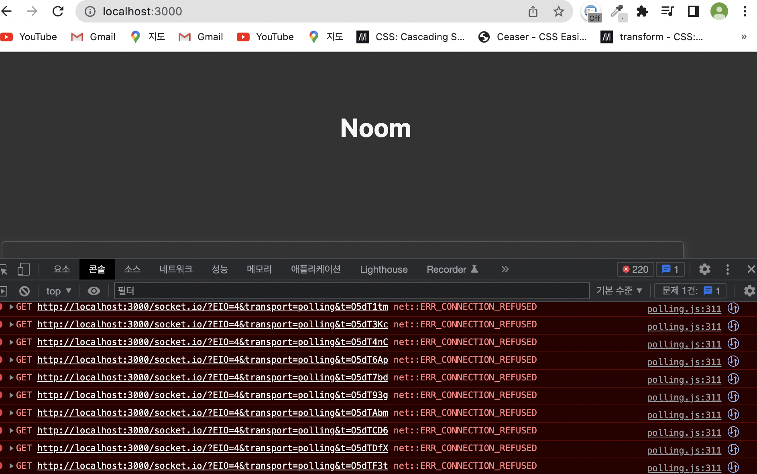
Task: Switch to the Recorder tab
Action: [x=452, y=269]
